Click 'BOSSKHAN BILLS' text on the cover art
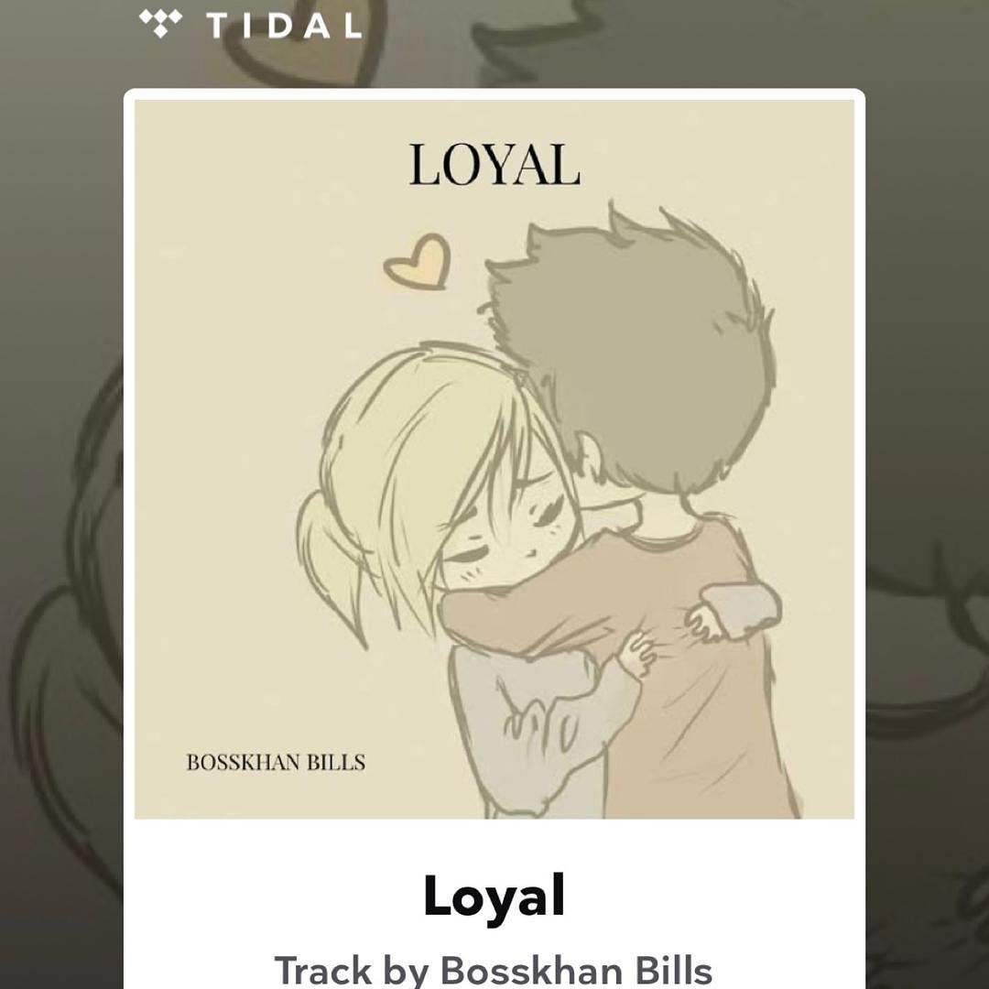The height and width of the screenshot is (989, 989). click(276, 763)
